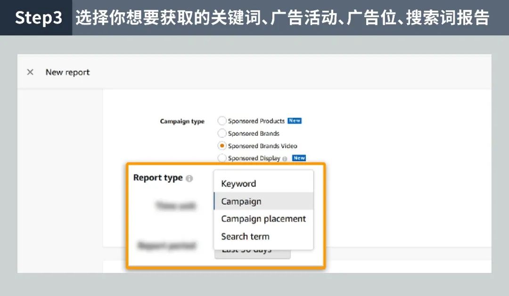Click the New report title text
Screen dimensions: 509x296
point(67,73)
